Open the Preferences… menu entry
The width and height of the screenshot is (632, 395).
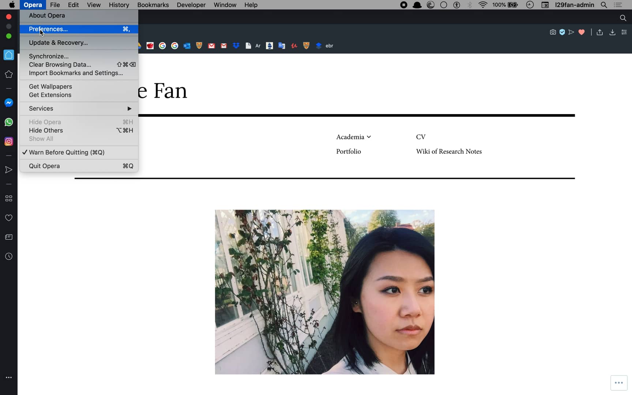(79, 29)
